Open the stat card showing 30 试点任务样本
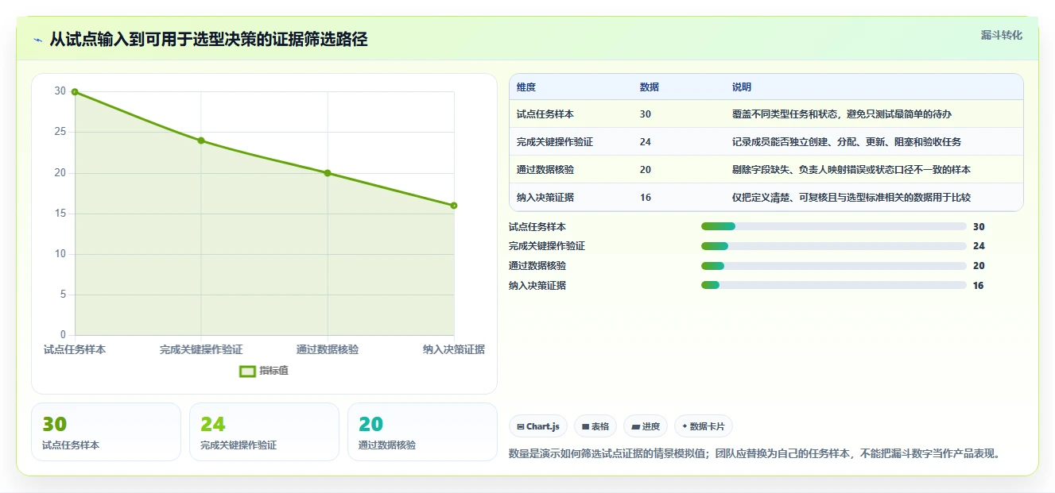 tap(106, 432)
